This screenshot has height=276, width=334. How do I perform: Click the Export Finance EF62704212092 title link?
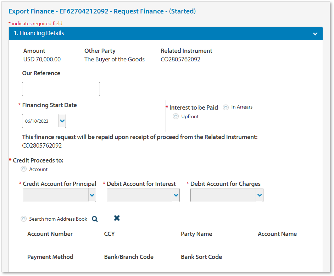[x=102, y=11]
